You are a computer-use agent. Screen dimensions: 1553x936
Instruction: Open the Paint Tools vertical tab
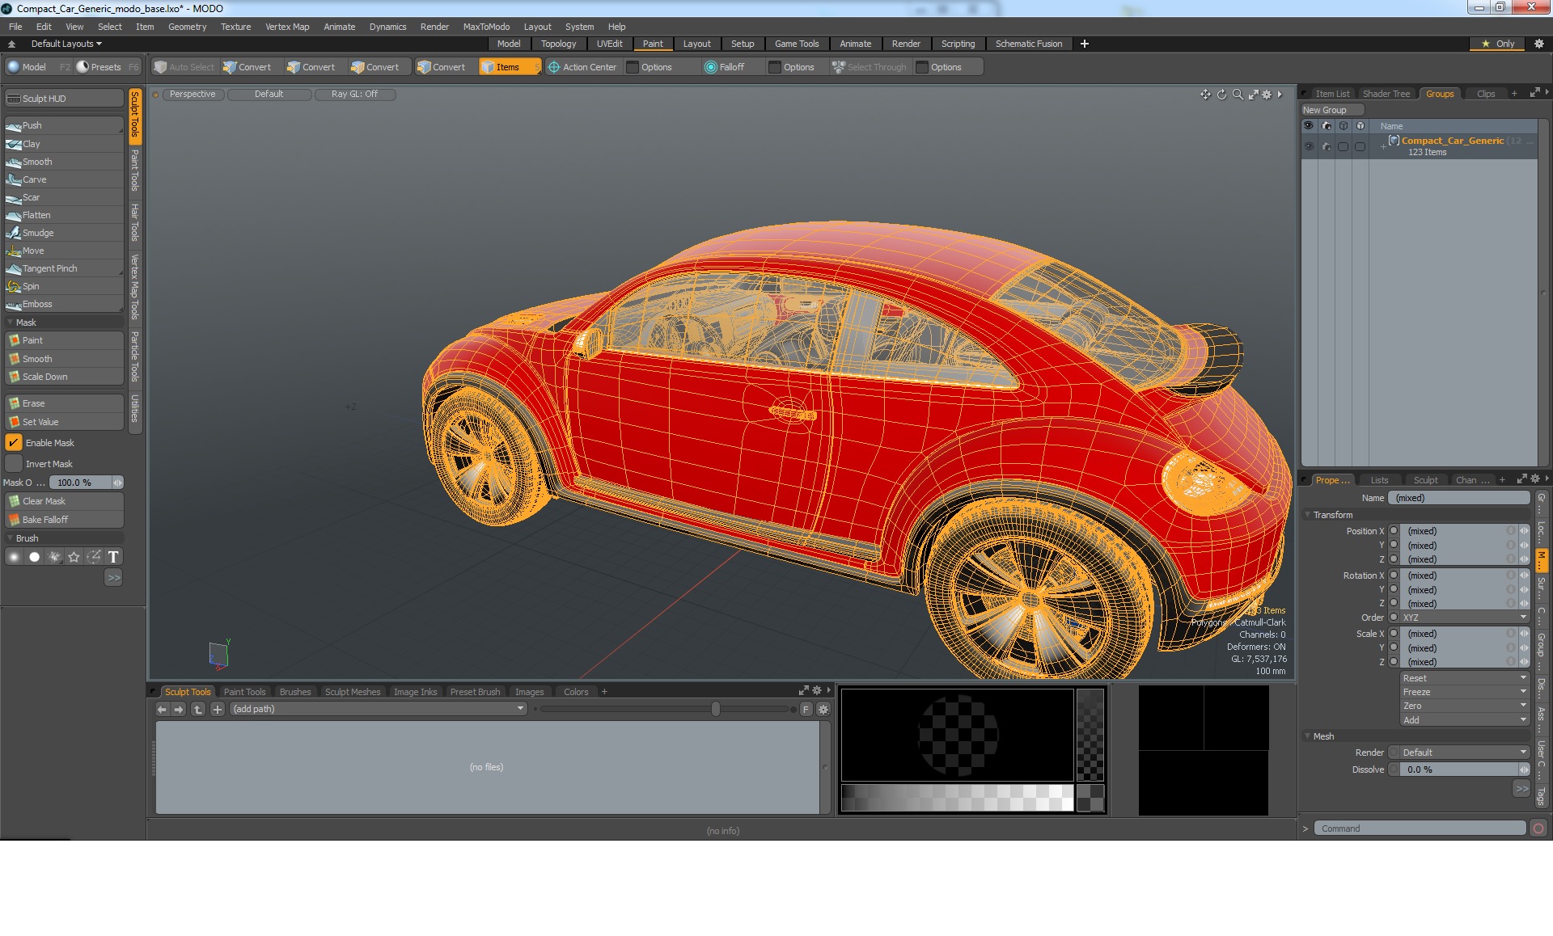point(135,170)
